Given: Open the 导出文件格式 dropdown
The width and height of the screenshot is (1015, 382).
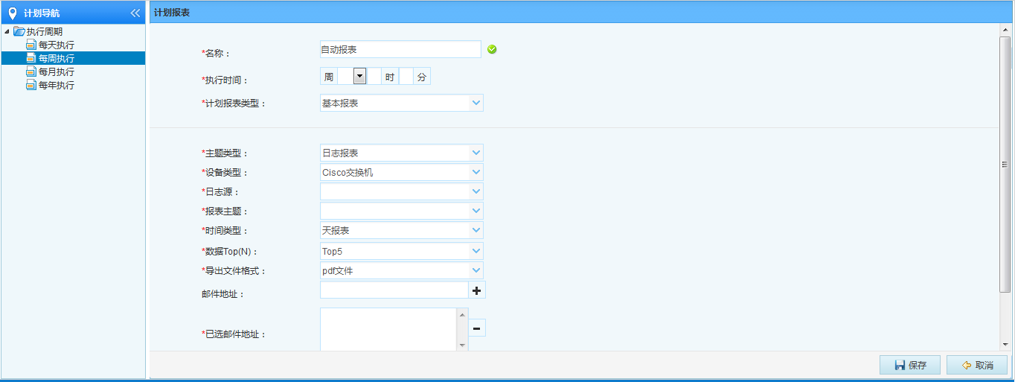Looking at the screenshot, I should click(x=476, y=270).
